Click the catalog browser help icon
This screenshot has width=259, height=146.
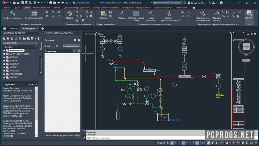pos(79,40)
